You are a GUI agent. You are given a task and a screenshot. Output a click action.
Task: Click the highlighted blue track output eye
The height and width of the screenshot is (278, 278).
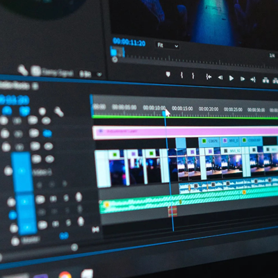click(47, 133)
